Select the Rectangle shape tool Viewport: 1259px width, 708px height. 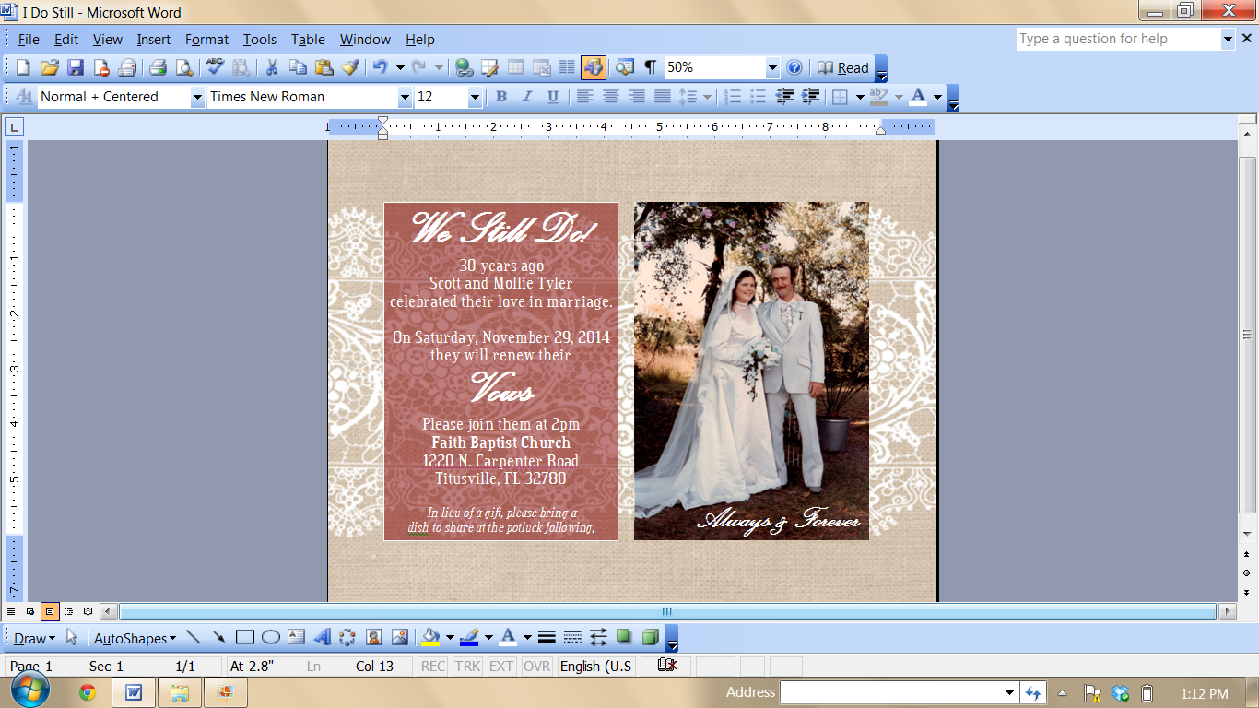tap(245, 637)
